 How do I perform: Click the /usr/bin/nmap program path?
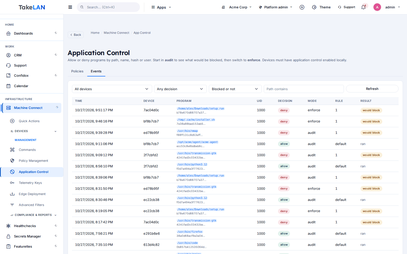pos(187,131)
